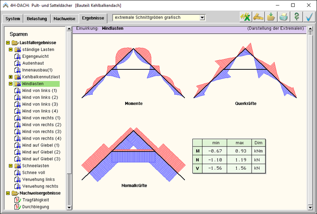The height and width of the screenshot is (214, 317).
Task: Switch to the Nachweise tab
Action: 64,19
